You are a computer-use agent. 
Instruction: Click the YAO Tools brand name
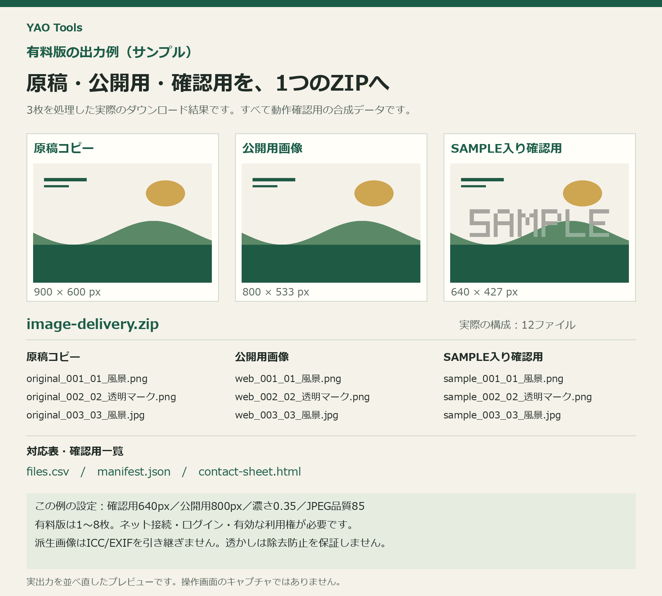coord(54,28)
